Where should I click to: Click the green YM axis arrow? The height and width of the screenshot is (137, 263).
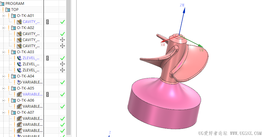[x=201, y=46]
